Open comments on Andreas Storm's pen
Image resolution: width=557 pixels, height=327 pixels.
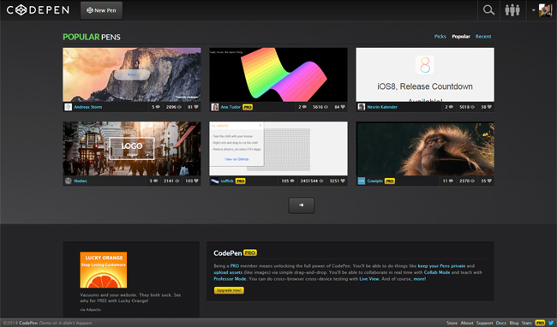point(156,107)
